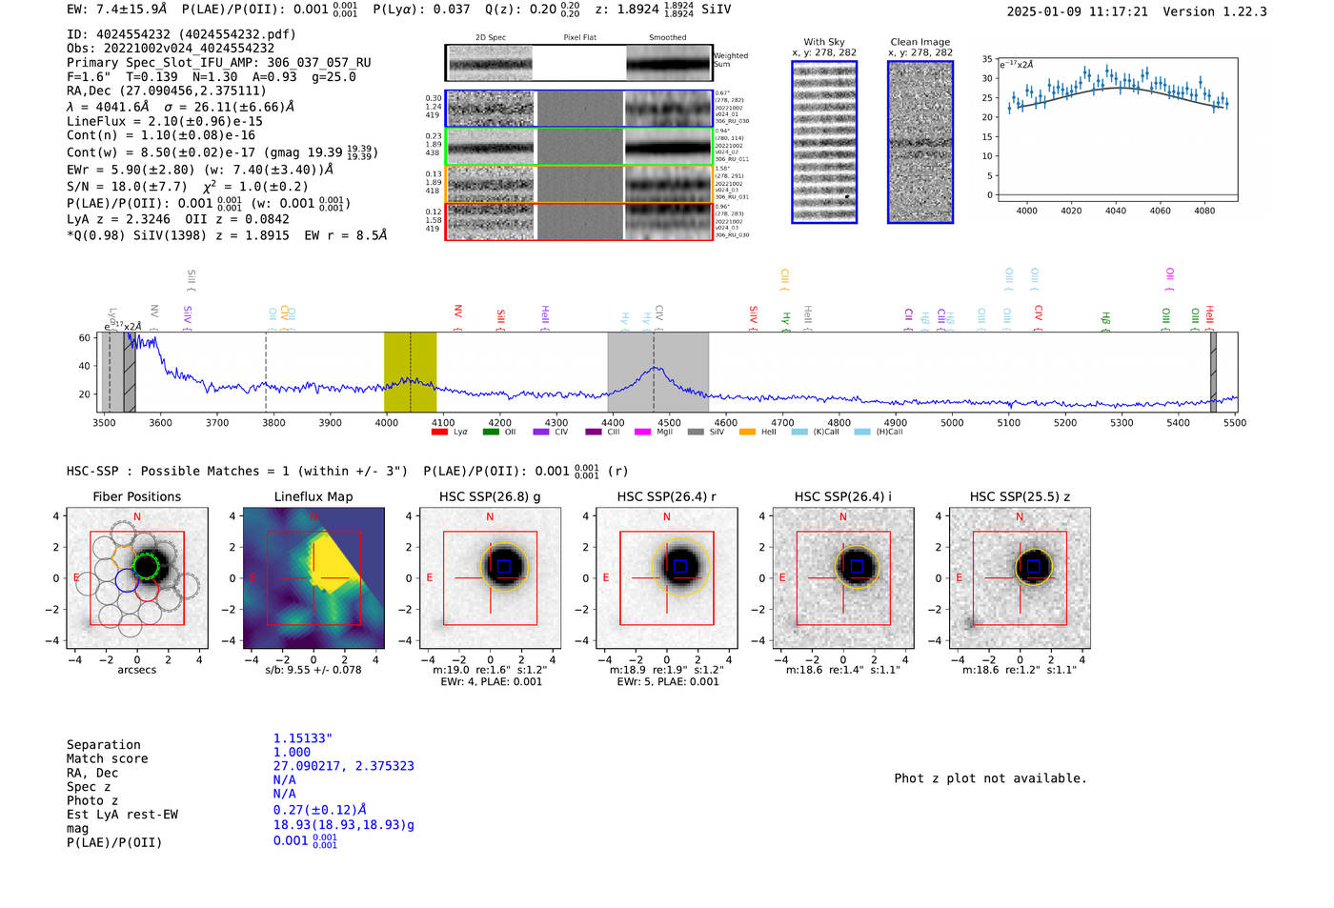Screen dimensions: 1334x908
Task: Select the HSC SSP(25.5) z image
Action: click(1020, 578)
